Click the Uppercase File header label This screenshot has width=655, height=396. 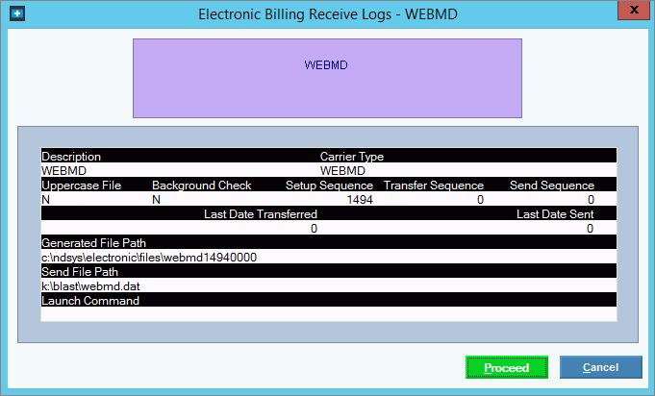click(x=82, y=186)
